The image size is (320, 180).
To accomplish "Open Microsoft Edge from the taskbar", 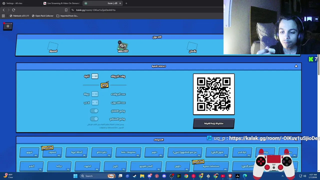I will 245,176.
